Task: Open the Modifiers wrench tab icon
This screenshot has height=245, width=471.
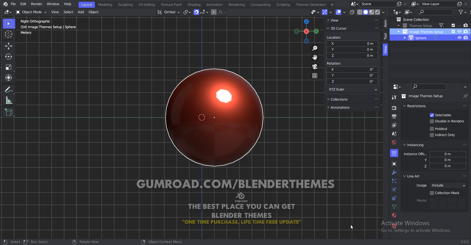Action: coord(394,173)
